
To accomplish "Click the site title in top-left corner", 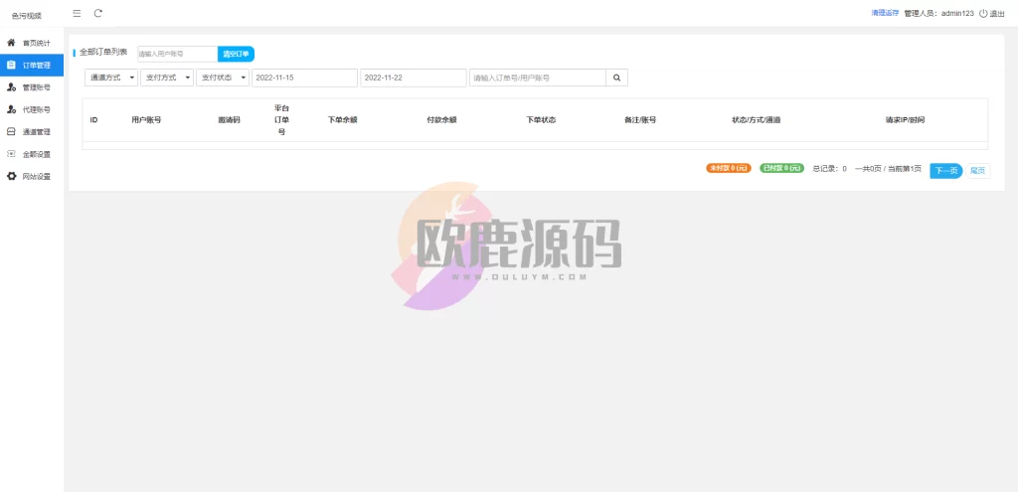I will 27,16.
